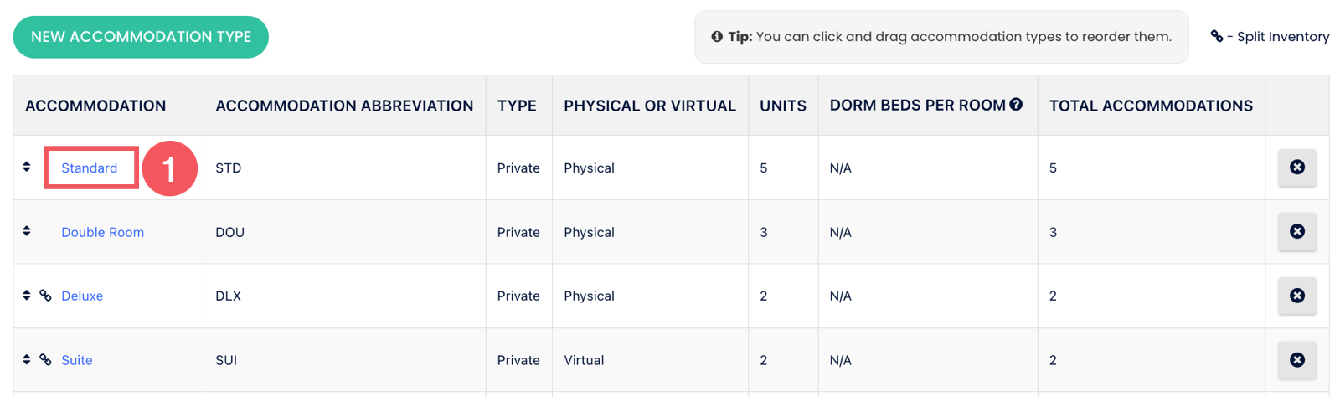The height and width of the screenshot is (397, 1340).
Task: Click the New Accommodation Type button
Action: pos(141,37)
